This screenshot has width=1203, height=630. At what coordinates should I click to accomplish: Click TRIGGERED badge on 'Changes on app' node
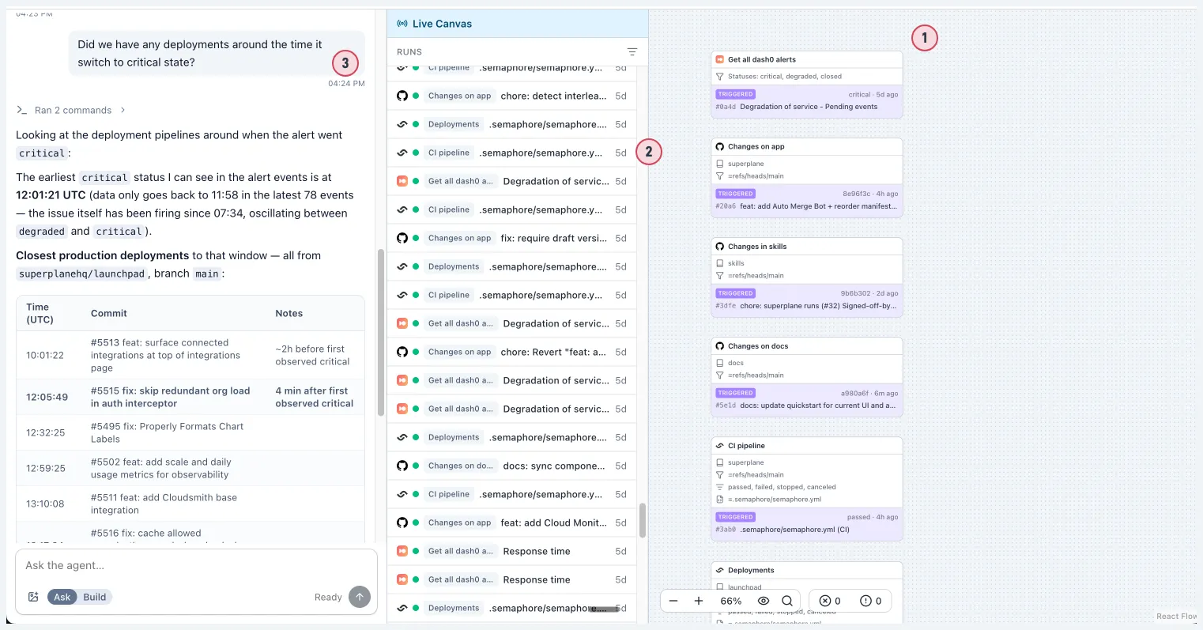click(x=736, y=194)
